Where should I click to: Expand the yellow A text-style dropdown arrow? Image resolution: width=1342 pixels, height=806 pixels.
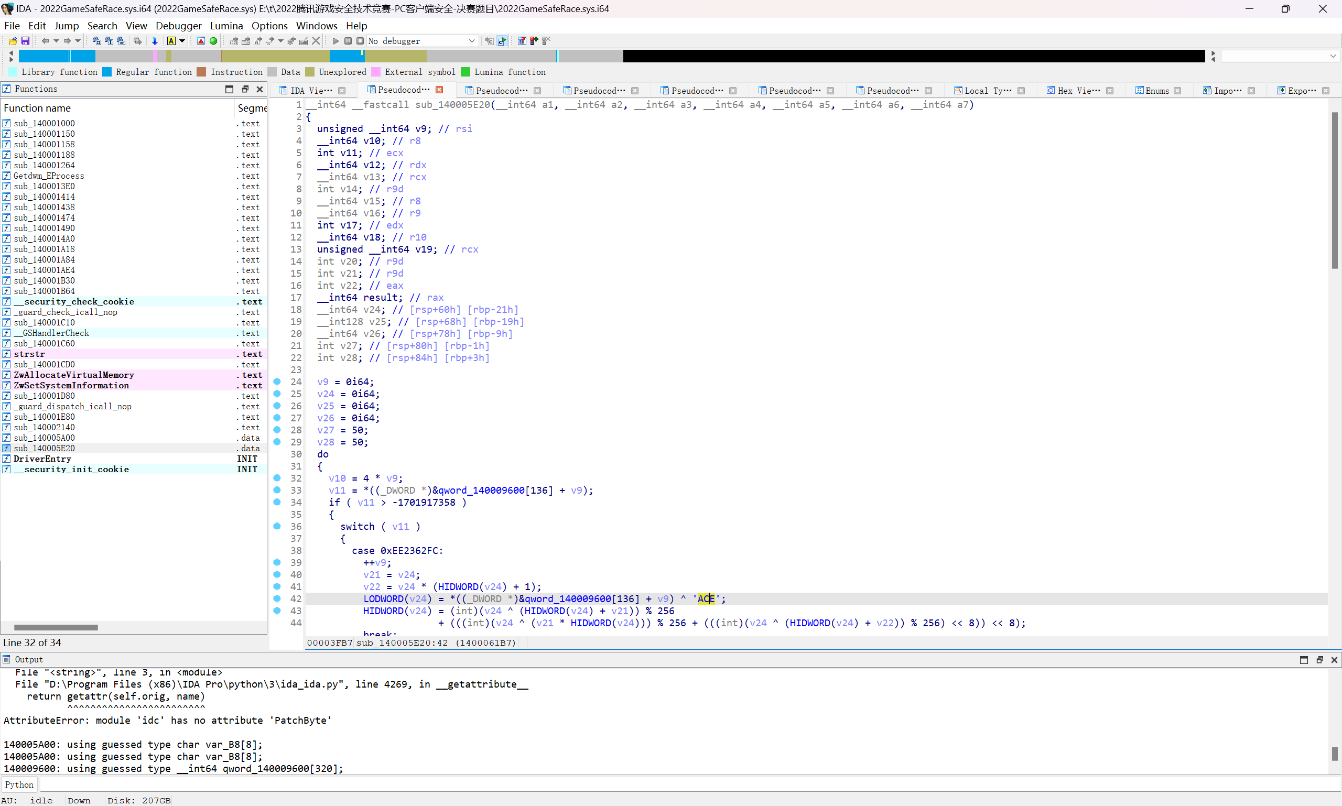tap(182, 41)
